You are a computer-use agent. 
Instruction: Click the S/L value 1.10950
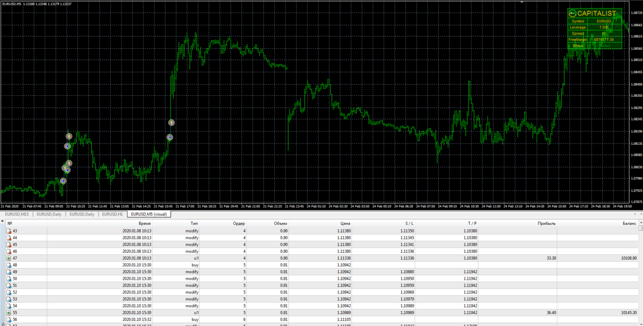407,279
